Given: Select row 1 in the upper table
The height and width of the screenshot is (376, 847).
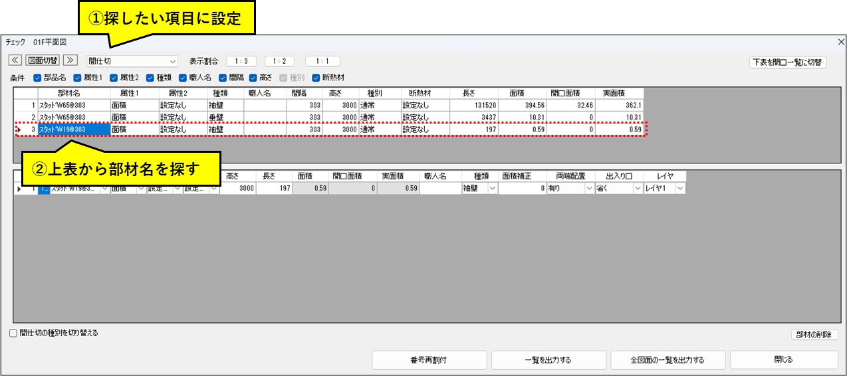Looking at the screenshot, I should coord(27,105).
